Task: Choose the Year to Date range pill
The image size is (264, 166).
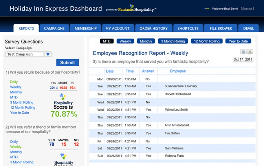Action: 238,41
